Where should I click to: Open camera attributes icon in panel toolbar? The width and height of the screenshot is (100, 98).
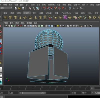coord(9,26)
